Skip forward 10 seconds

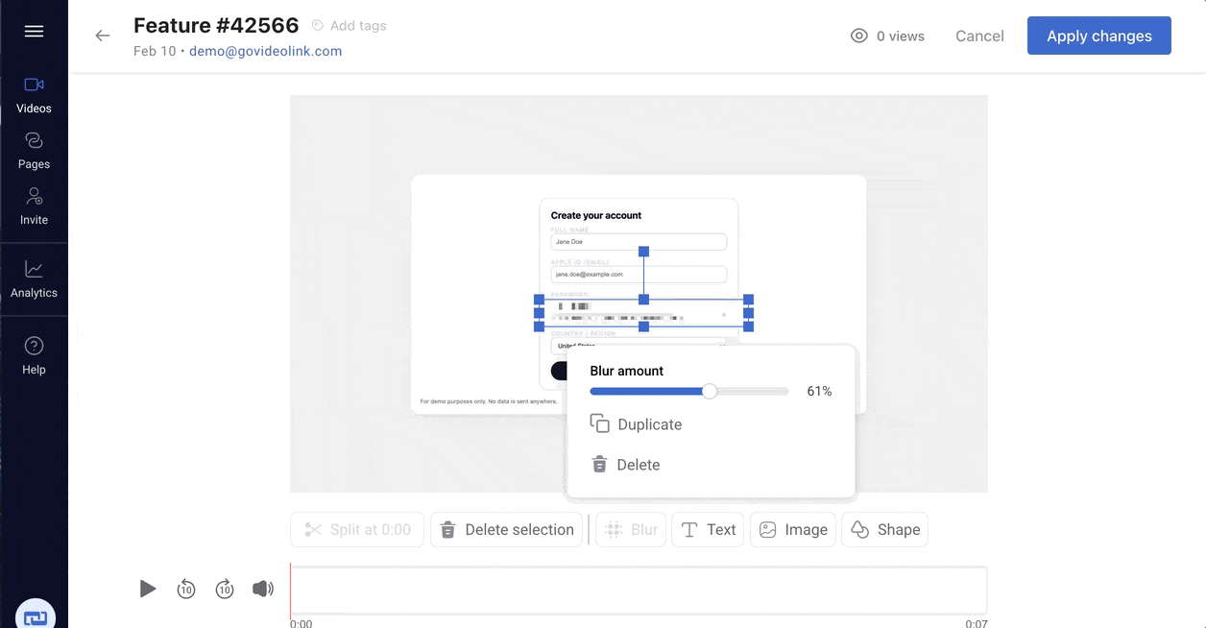pos(225,589)
